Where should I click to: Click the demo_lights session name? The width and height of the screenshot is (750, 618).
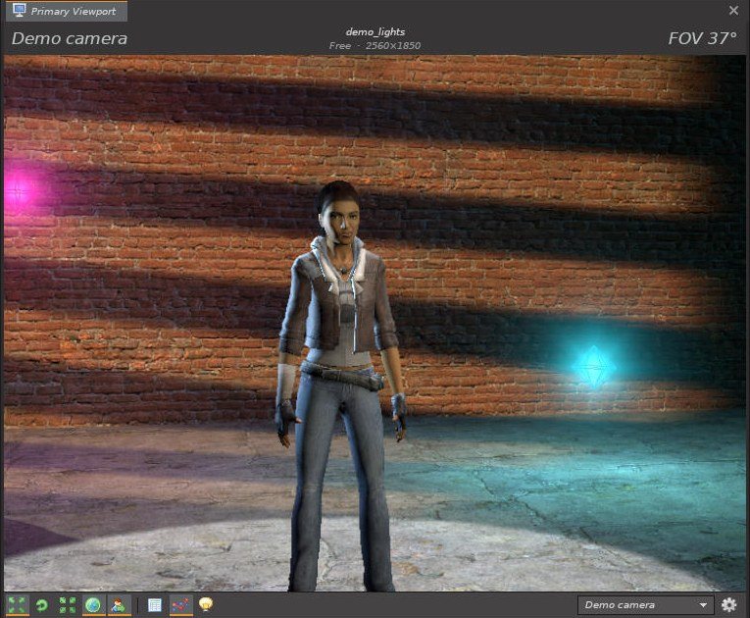point(375,32)
